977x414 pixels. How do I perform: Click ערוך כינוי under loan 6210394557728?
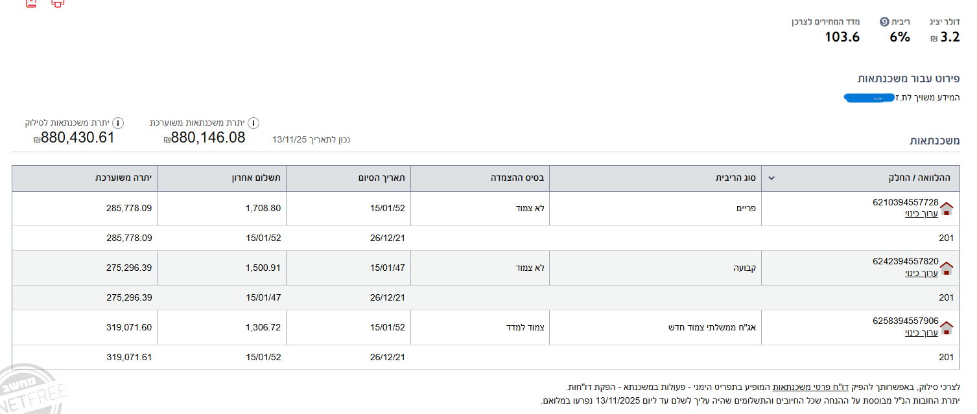pyautogui.click(x=921, y=213)
